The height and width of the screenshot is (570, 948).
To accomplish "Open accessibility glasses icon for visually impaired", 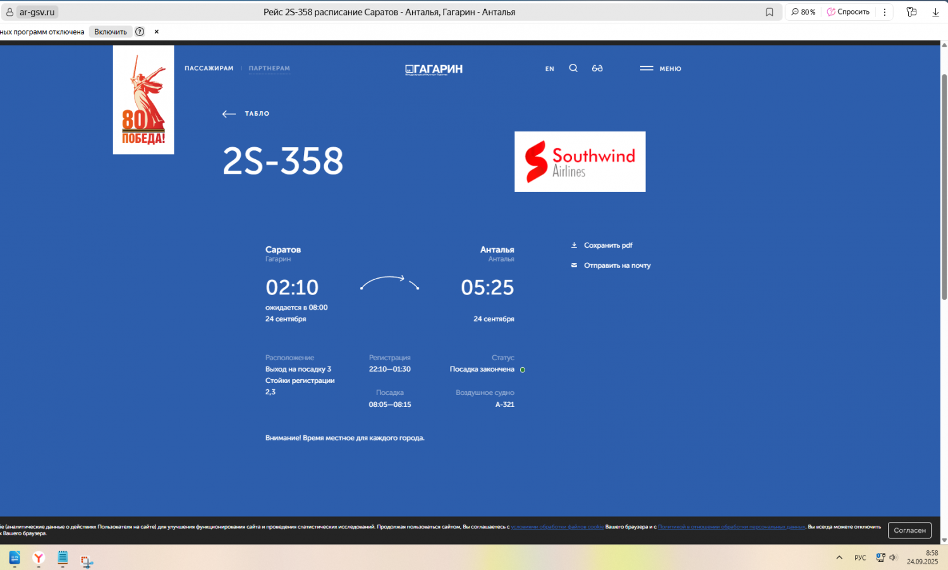I will (x=597, y=68).
